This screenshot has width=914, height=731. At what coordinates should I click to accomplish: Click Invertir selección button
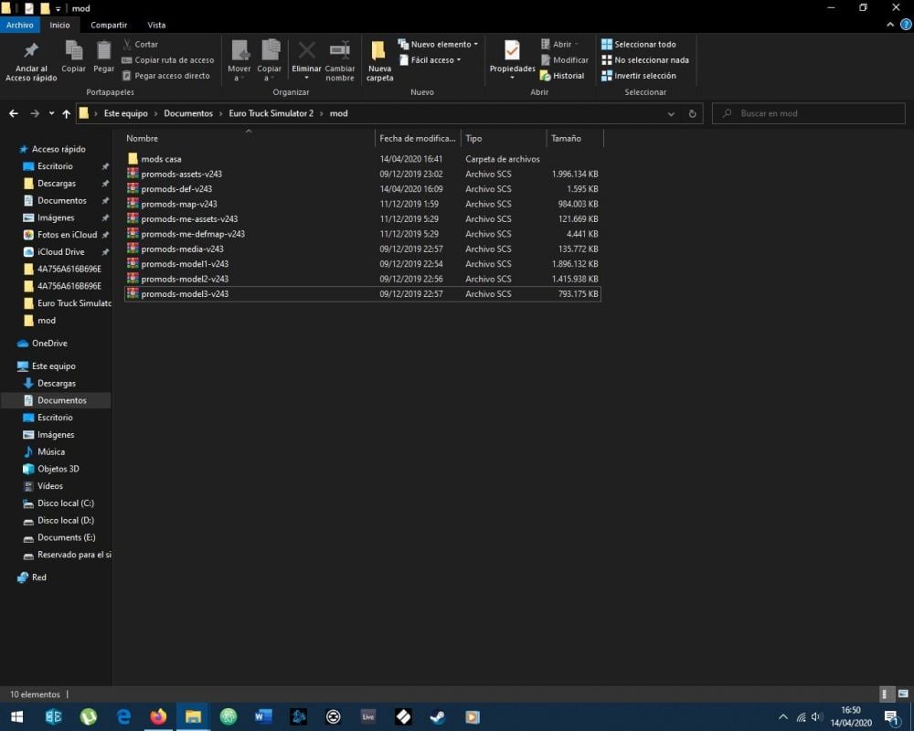638,76
